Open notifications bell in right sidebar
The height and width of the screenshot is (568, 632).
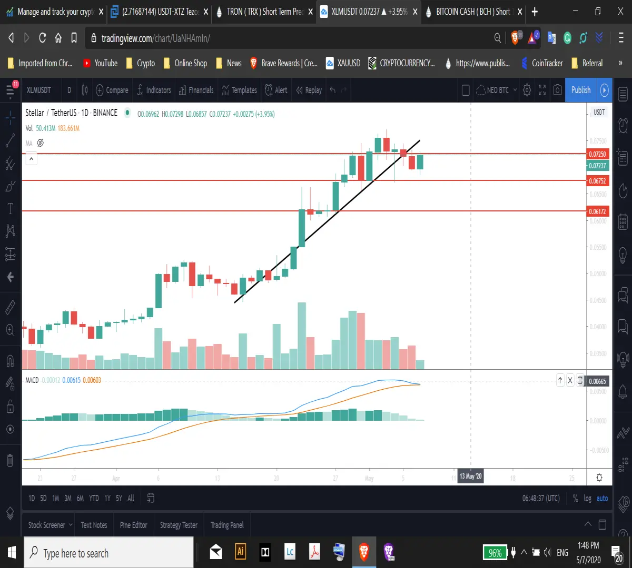tap(623, 391)
